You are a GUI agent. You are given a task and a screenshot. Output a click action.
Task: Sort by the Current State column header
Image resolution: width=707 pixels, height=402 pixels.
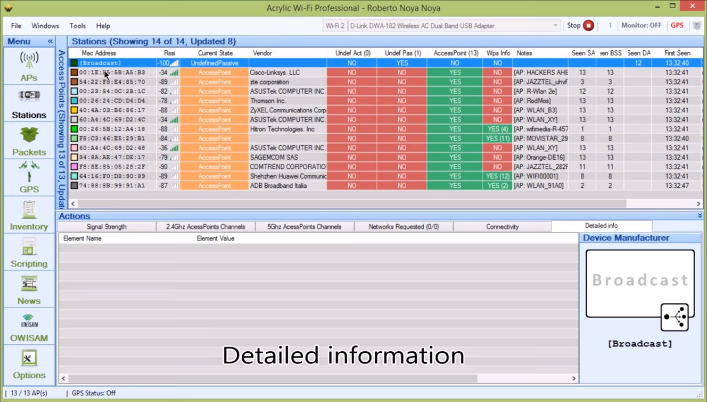tap(215, 53)
